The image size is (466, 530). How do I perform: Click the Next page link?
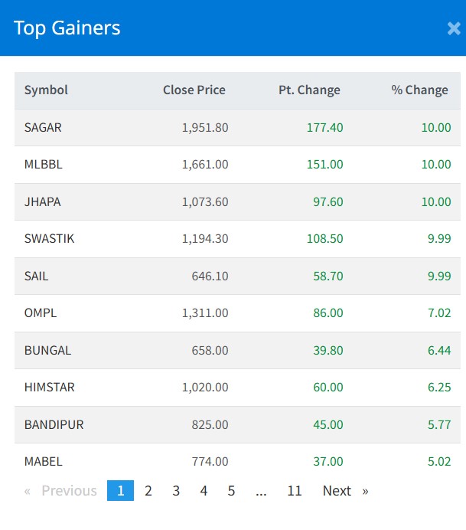[x=344, y=491]
